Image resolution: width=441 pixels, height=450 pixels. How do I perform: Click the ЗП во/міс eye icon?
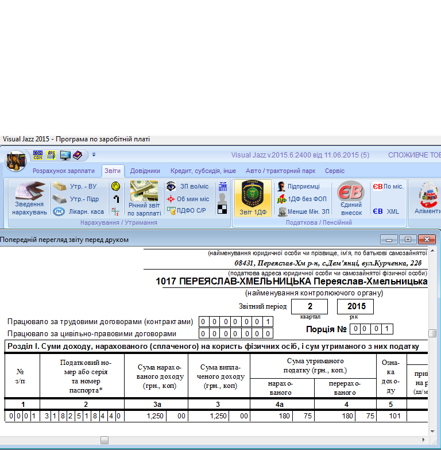click(171, 187)
